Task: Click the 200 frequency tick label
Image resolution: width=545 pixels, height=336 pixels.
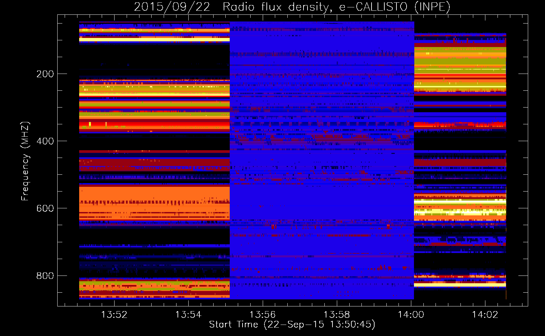Action: pos(45,74)
